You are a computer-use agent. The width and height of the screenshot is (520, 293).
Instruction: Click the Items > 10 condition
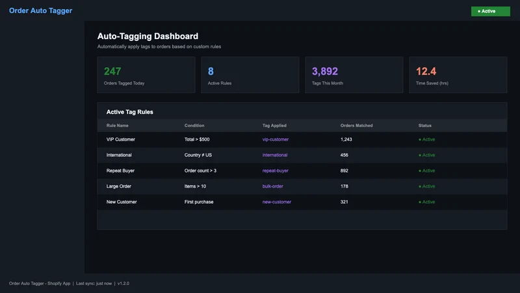[195, 186]
